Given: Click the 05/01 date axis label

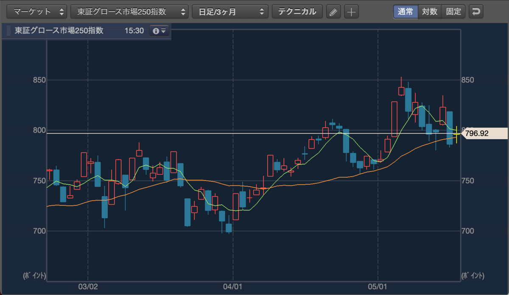Looking at the screenshot, I should [378, 287].
